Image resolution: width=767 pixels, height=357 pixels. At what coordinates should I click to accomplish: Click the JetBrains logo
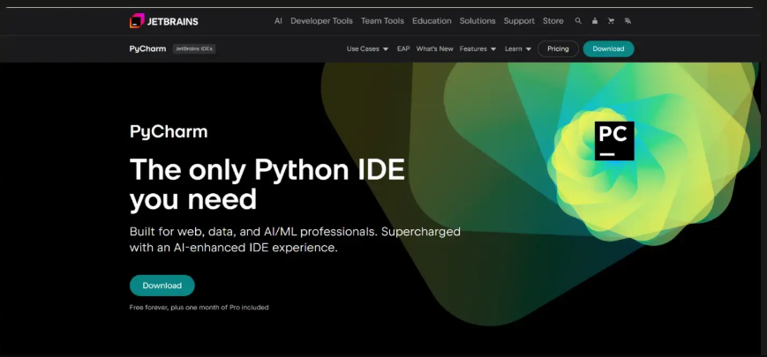164,20
